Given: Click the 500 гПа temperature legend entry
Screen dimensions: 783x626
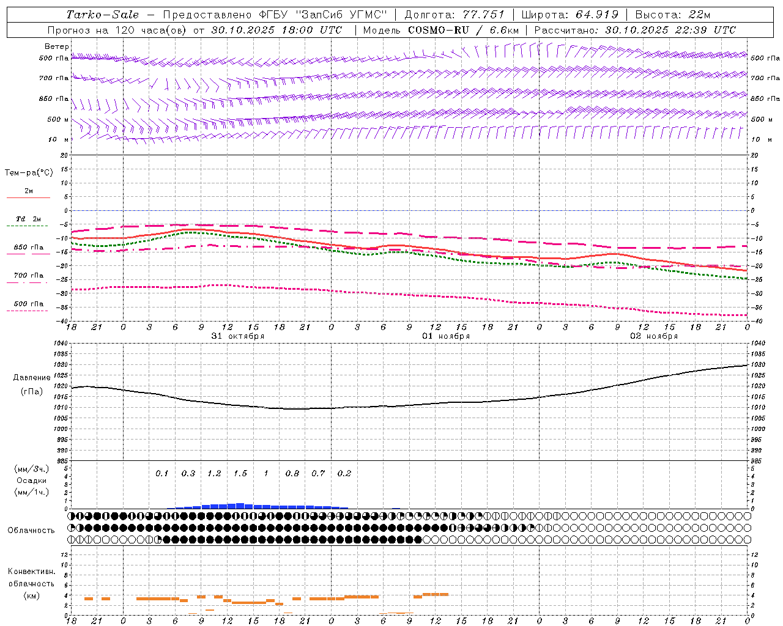Looking at the screenshot, I should click(29, 304).
